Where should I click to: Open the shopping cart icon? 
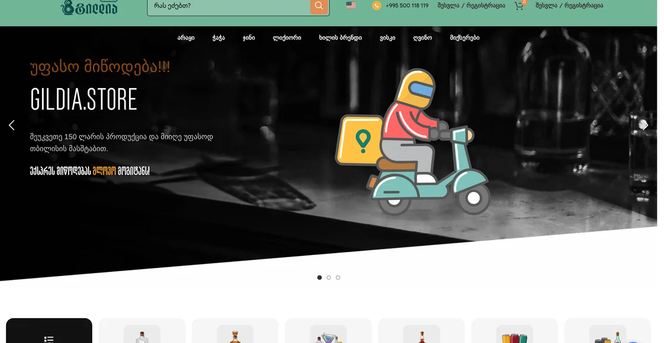(x=518, y=6)
